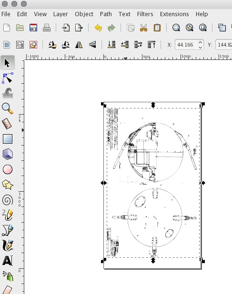Undo the last action
232x294 pixels.
click(98, 28)
